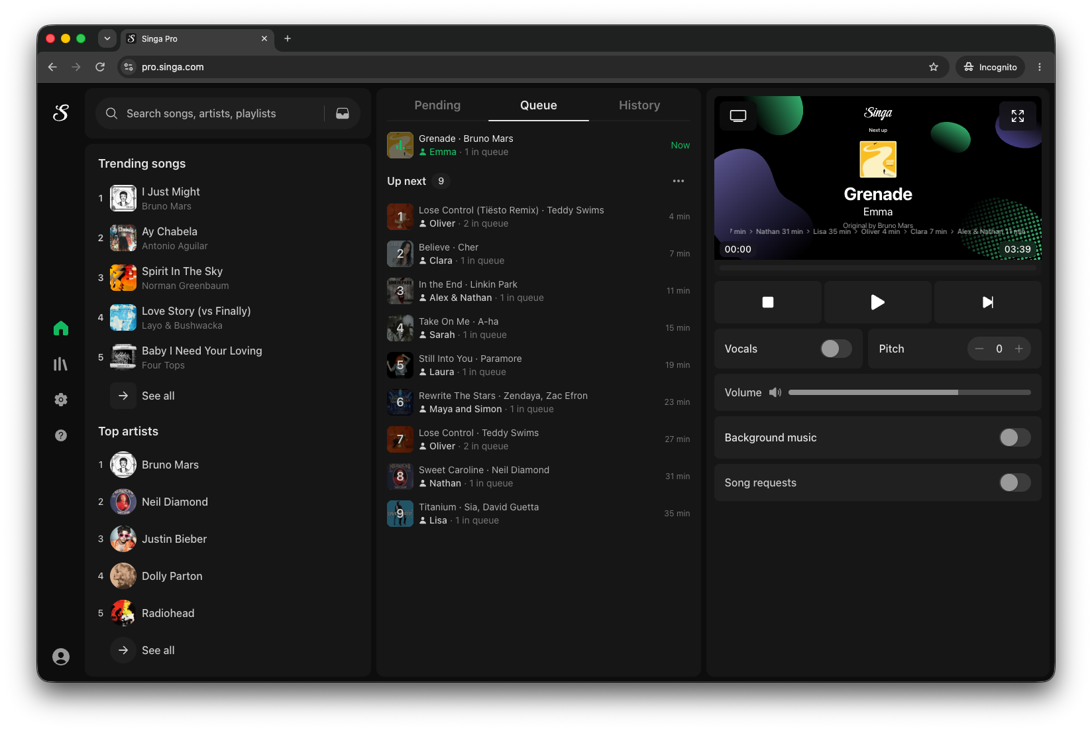Switch to the Pending tab

coord(437,105)
